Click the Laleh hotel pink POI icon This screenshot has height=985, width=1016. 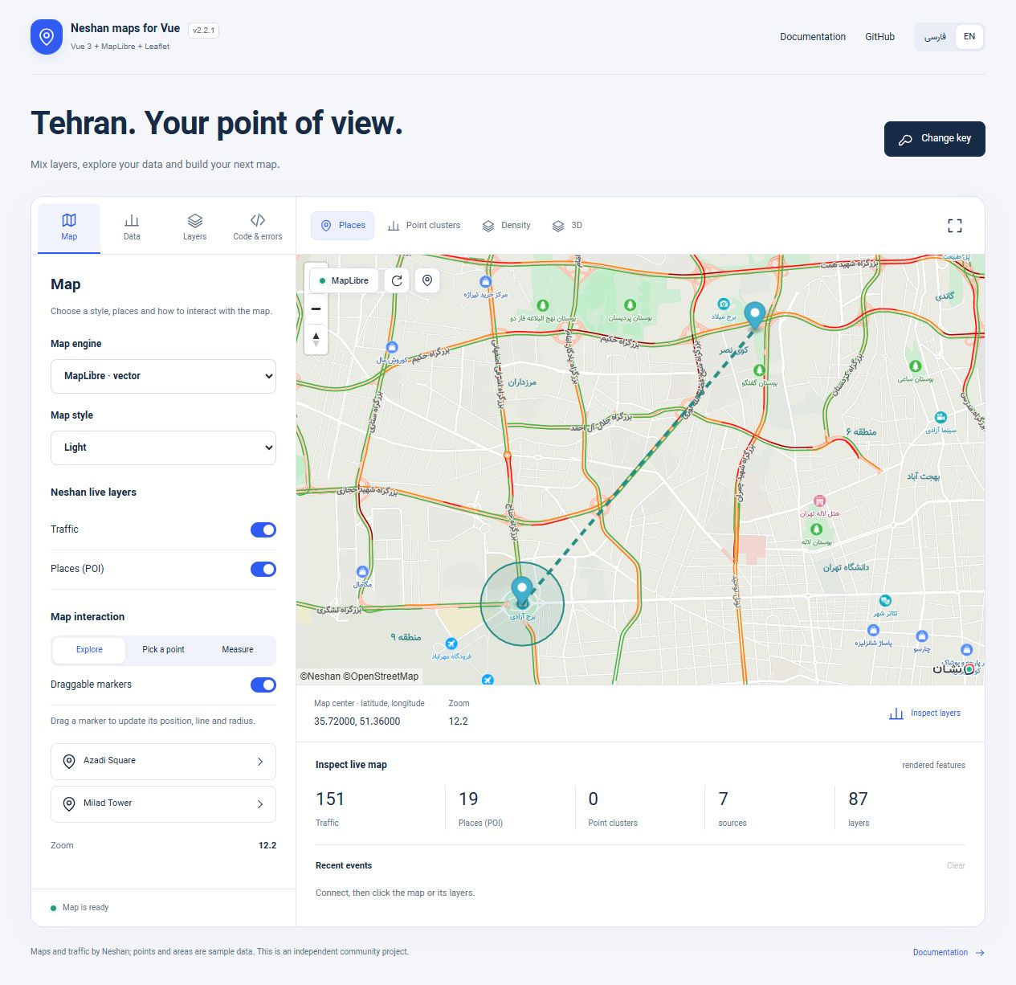(819, 501)
